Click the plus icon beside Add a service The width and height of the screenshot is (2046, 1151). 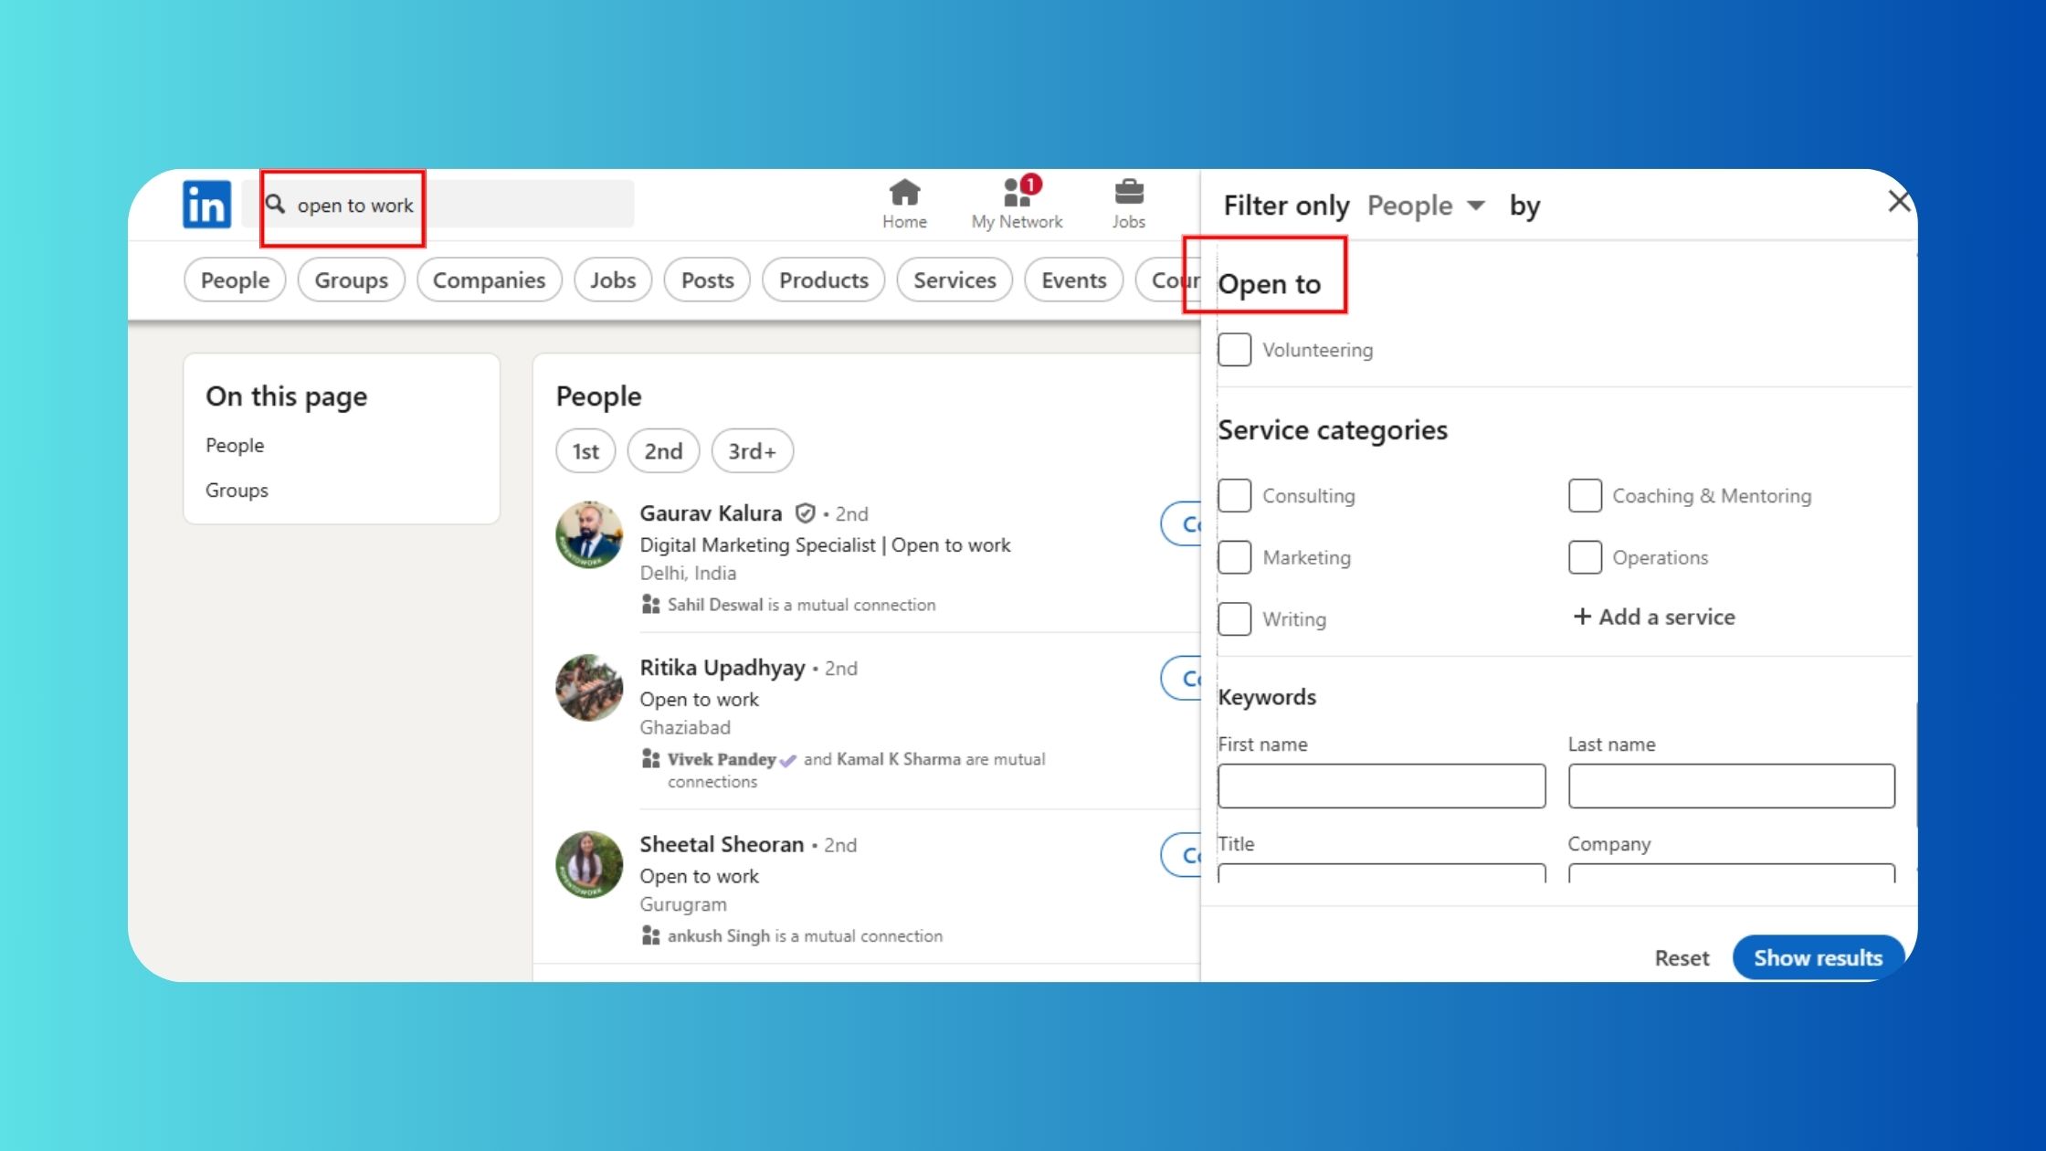pos(1582,617)
